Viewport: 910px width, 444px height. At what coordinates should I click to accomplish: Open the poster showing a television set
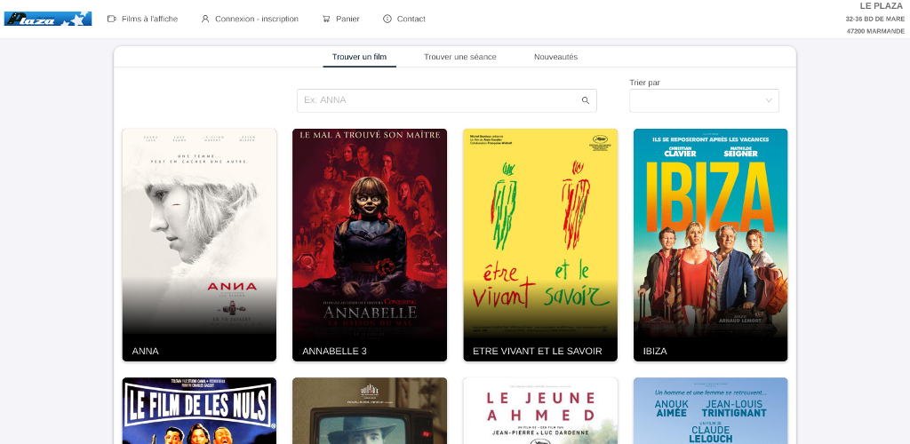coord(370,410)
